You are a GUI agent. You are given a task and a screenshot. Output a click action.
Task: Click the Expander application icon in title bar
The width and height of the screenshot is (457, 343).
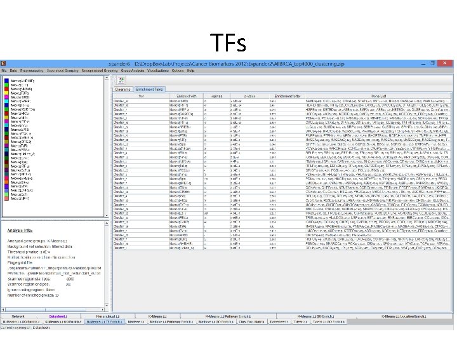(x=3, y=64)
